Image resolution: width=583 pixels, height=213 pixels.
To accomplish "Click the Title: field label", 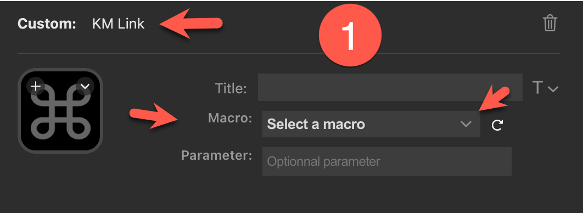I will coord(231,88).
